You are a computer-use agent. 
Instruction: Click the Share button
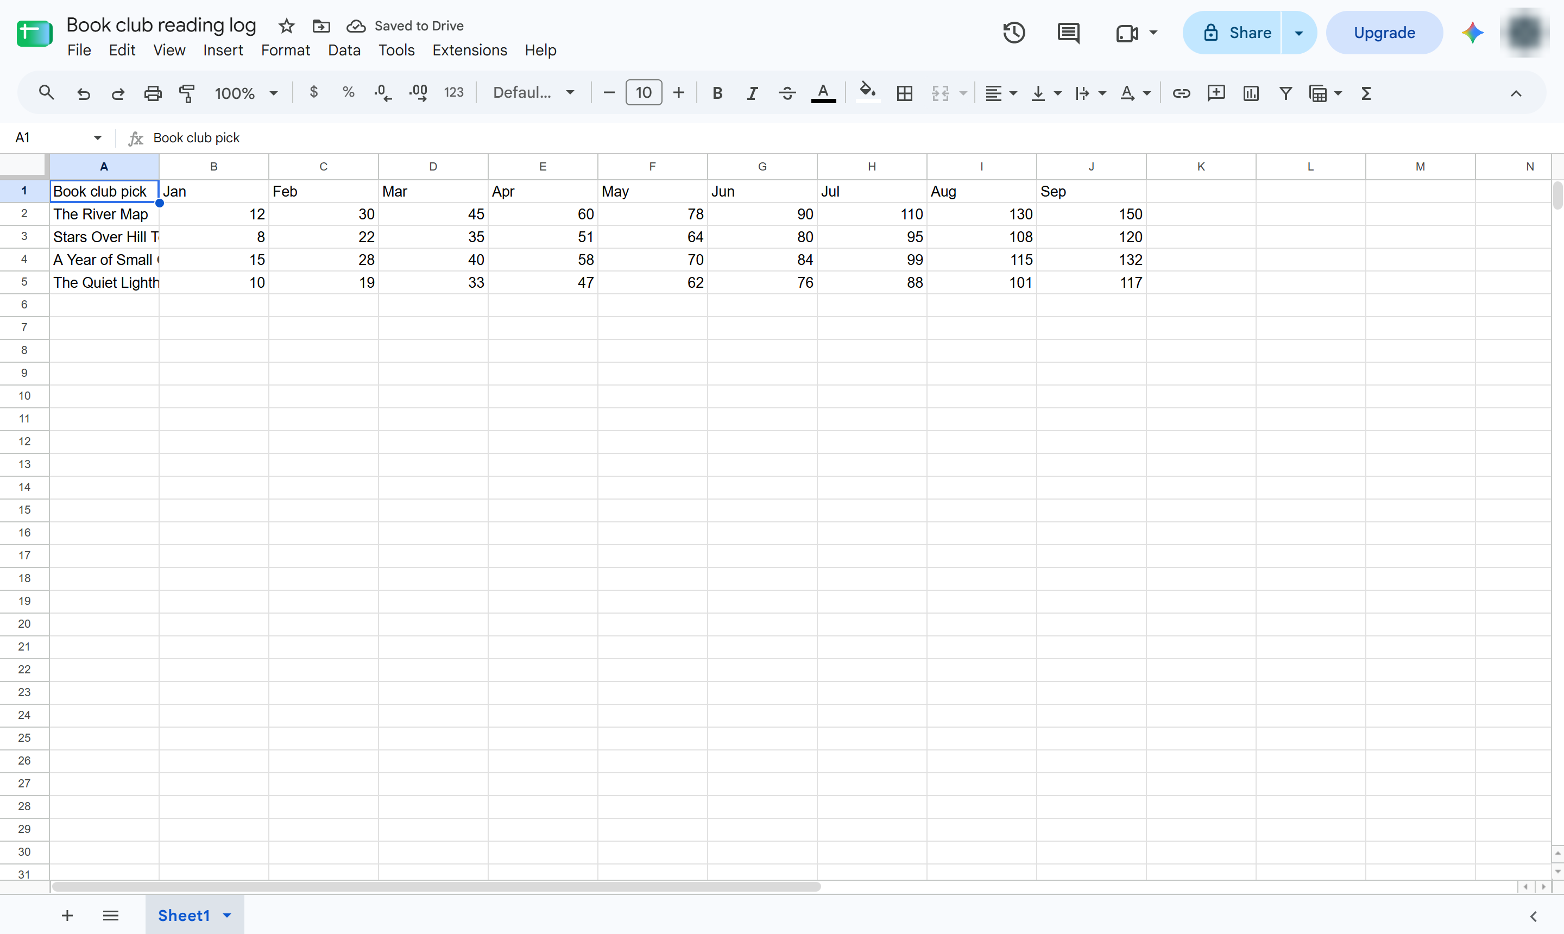[1232, 33]
